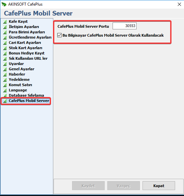Open Yedekleme backup settings
Screen dimensions: 184x196
tap(19, 80)
